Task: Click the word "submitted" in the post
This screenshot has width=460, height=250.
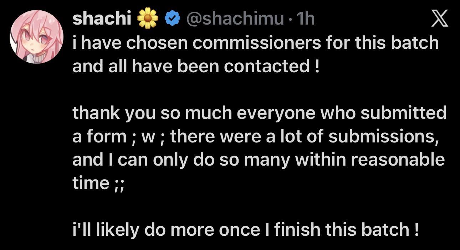Action: click(x=403, y=113)
